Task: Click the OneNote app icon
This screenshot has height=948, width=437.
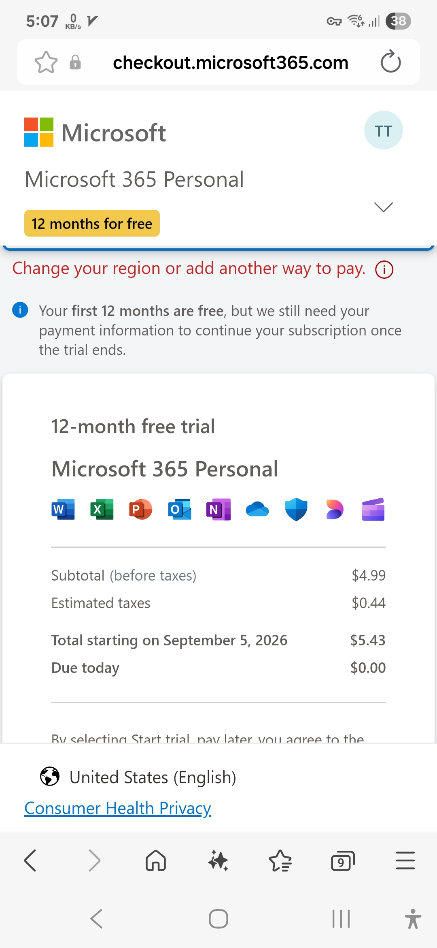Action: coord(218,509)
